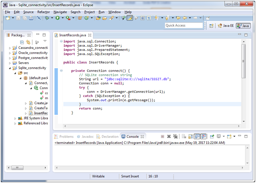Viewport: 256px width, 183px height.
Task: Click the Forward navigation arrow icon
Action: tap(195, 18)
